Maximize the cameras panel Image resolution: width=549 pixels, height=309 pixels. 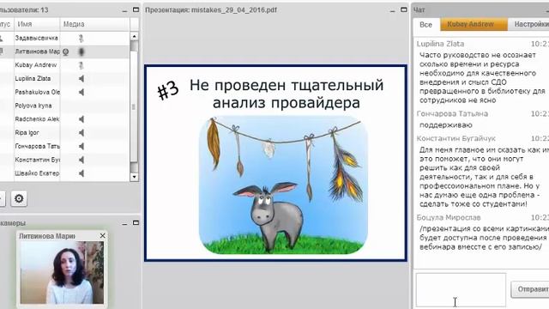click(136, 223)
